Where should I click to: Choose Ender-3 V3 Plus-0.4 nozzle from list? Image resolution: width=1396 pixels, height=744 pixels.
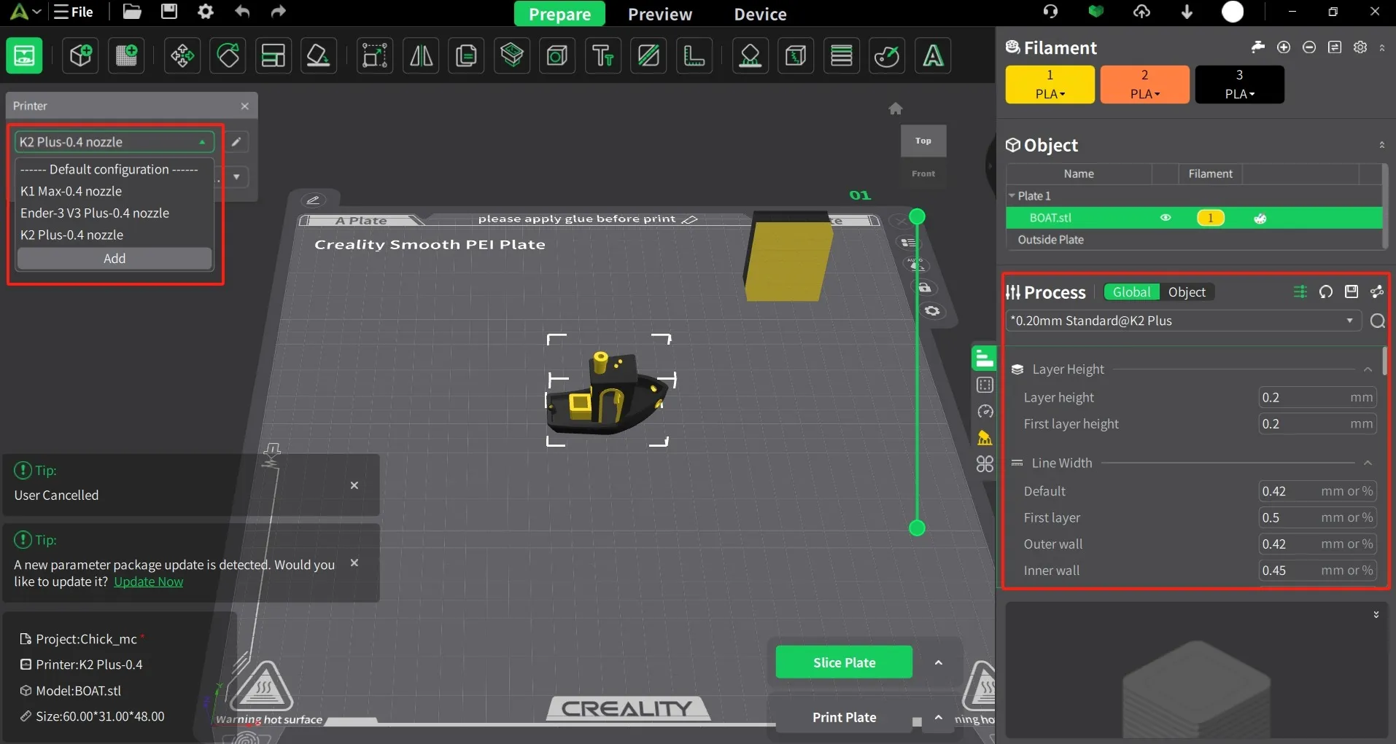pyautogui.click(x=95, y=213)
